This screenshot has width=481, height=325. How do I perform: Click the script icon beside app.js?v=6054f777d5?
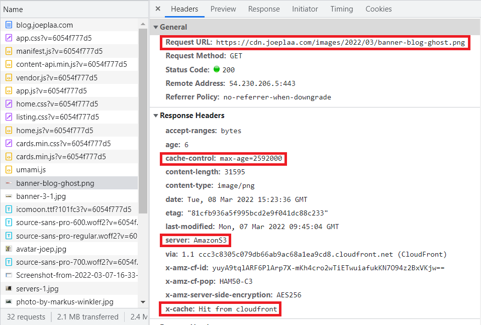tap(9, 91)
